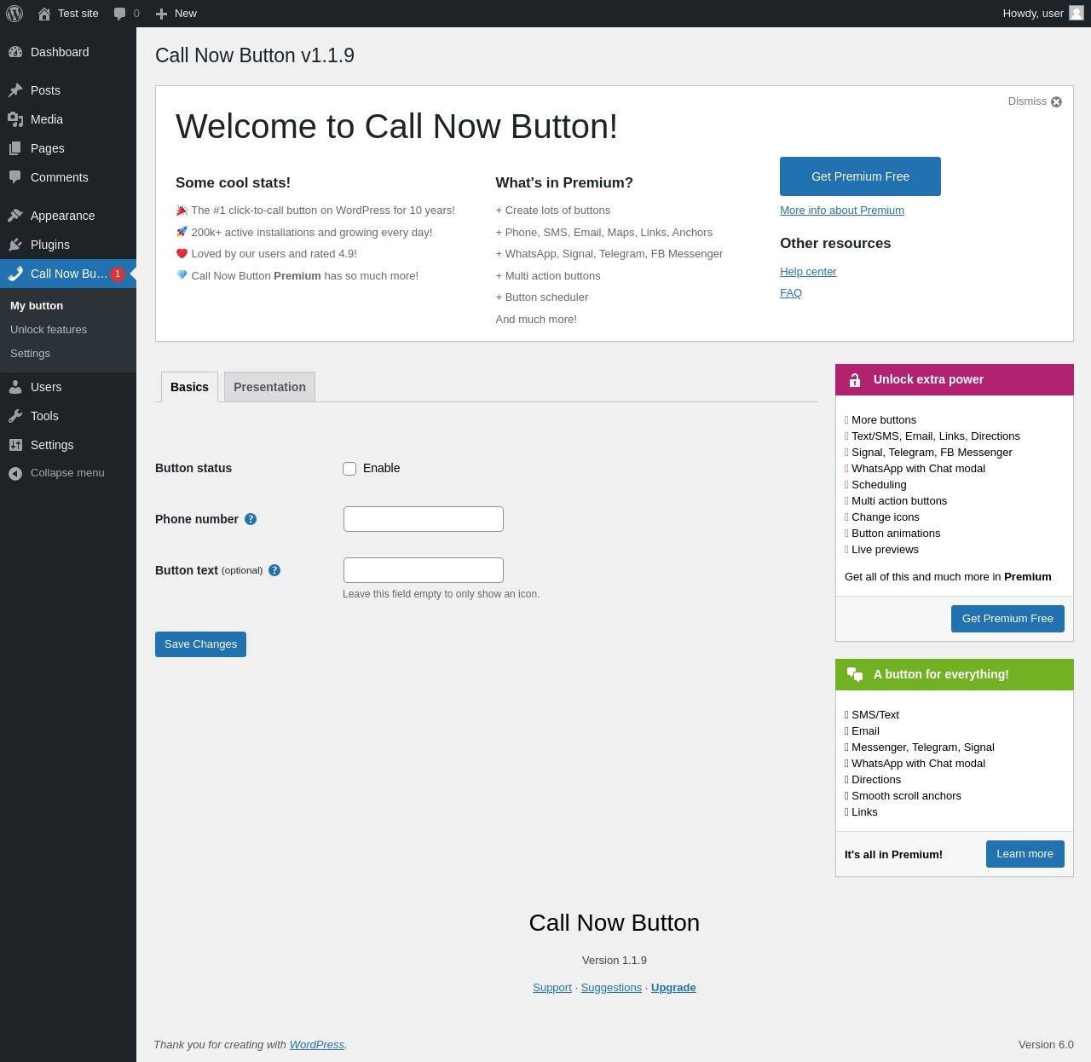Click the Call Now Button v1.1.9 heading
This screenshot has height=1062, width=1091.
click(255, 55)
